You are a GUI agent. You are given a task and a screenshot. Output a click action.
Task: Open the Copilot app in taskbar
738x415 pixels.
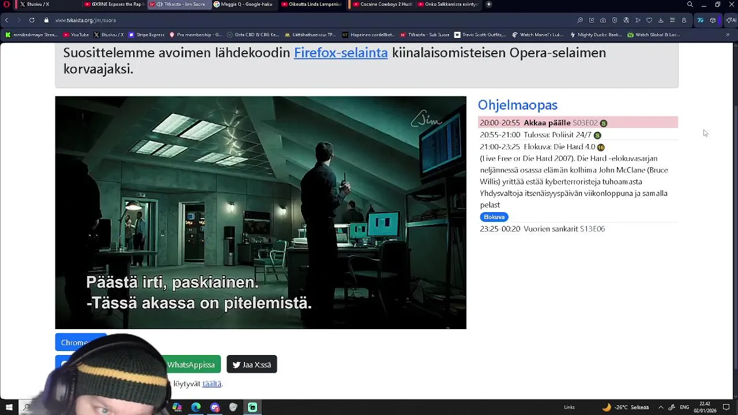[x=177, y=407]
